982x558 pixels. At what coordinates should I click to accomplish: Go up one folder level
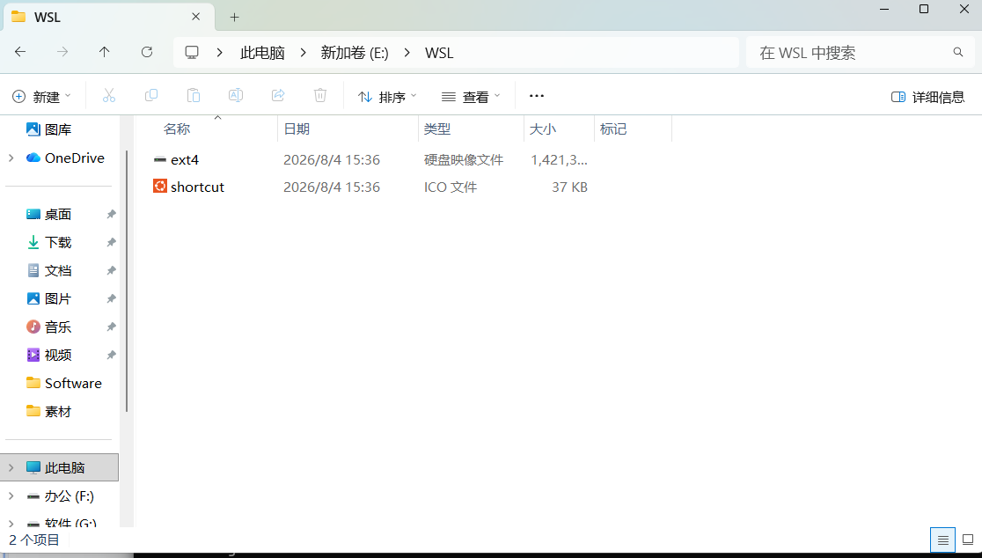(x=105, y=52)
